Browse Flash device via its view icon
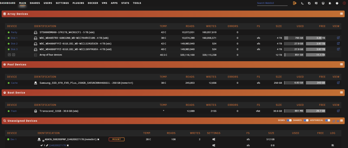Viewport: 348px width, 148px height. (x=338, y=111)
